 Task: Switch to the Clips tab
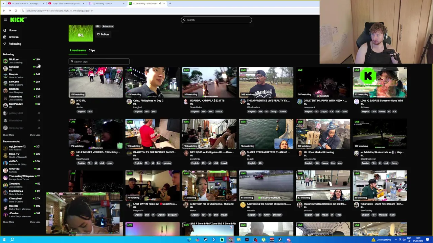click(x=92, y=50)
